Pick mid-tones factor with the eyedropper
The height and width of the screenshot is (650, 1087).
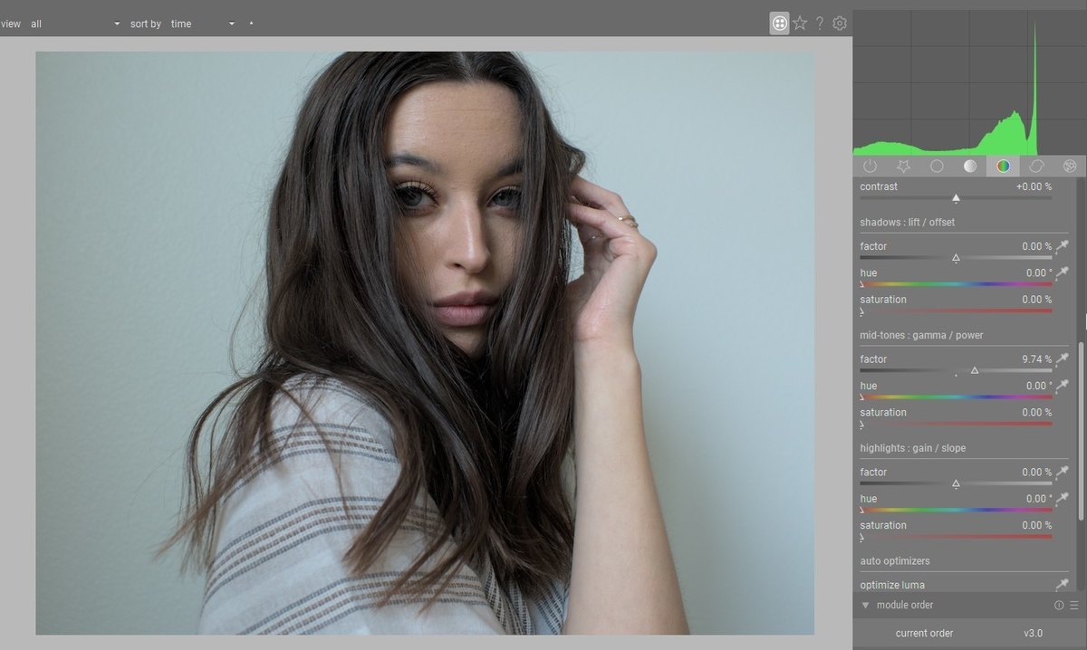tap(1062, 359)
